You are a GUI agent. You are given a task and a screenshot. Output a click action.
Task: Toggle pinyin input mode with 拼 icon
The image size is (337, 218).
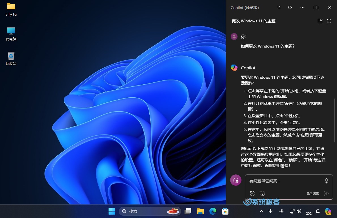281,211
